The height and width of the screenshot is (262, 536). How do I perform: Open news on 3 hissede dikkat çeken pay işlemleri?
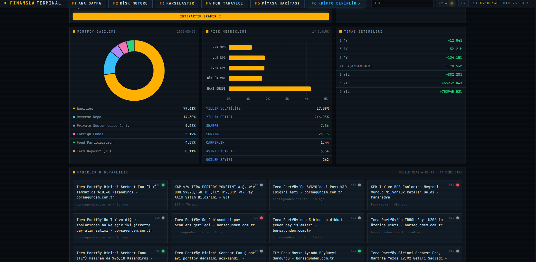pyautogui.click(x=317, y=228)
